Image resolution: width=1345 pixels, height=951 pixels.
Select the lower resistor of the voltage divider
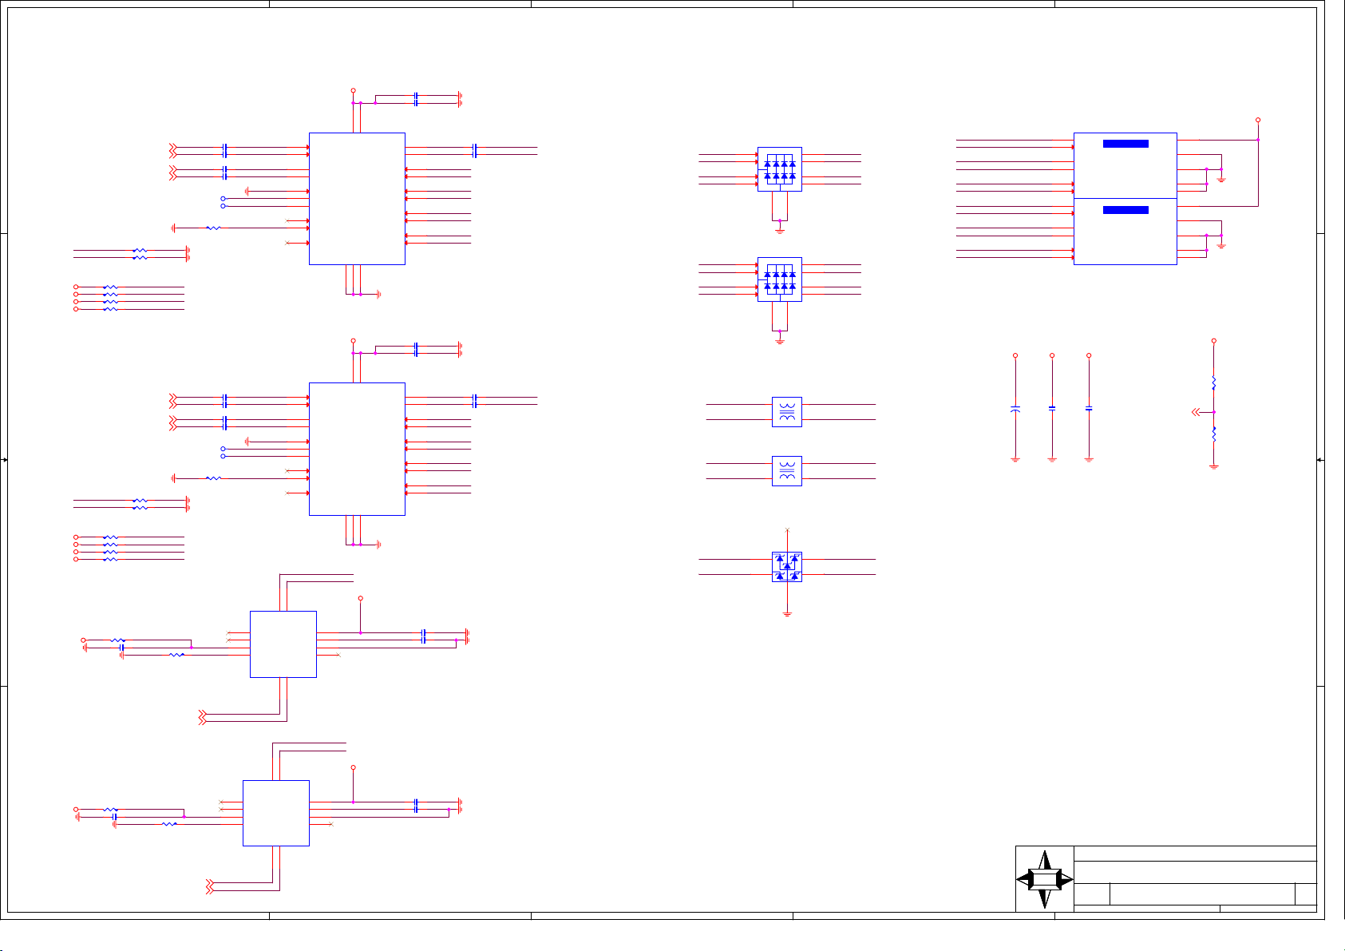pyautogui.click(x=1214, y=434)
